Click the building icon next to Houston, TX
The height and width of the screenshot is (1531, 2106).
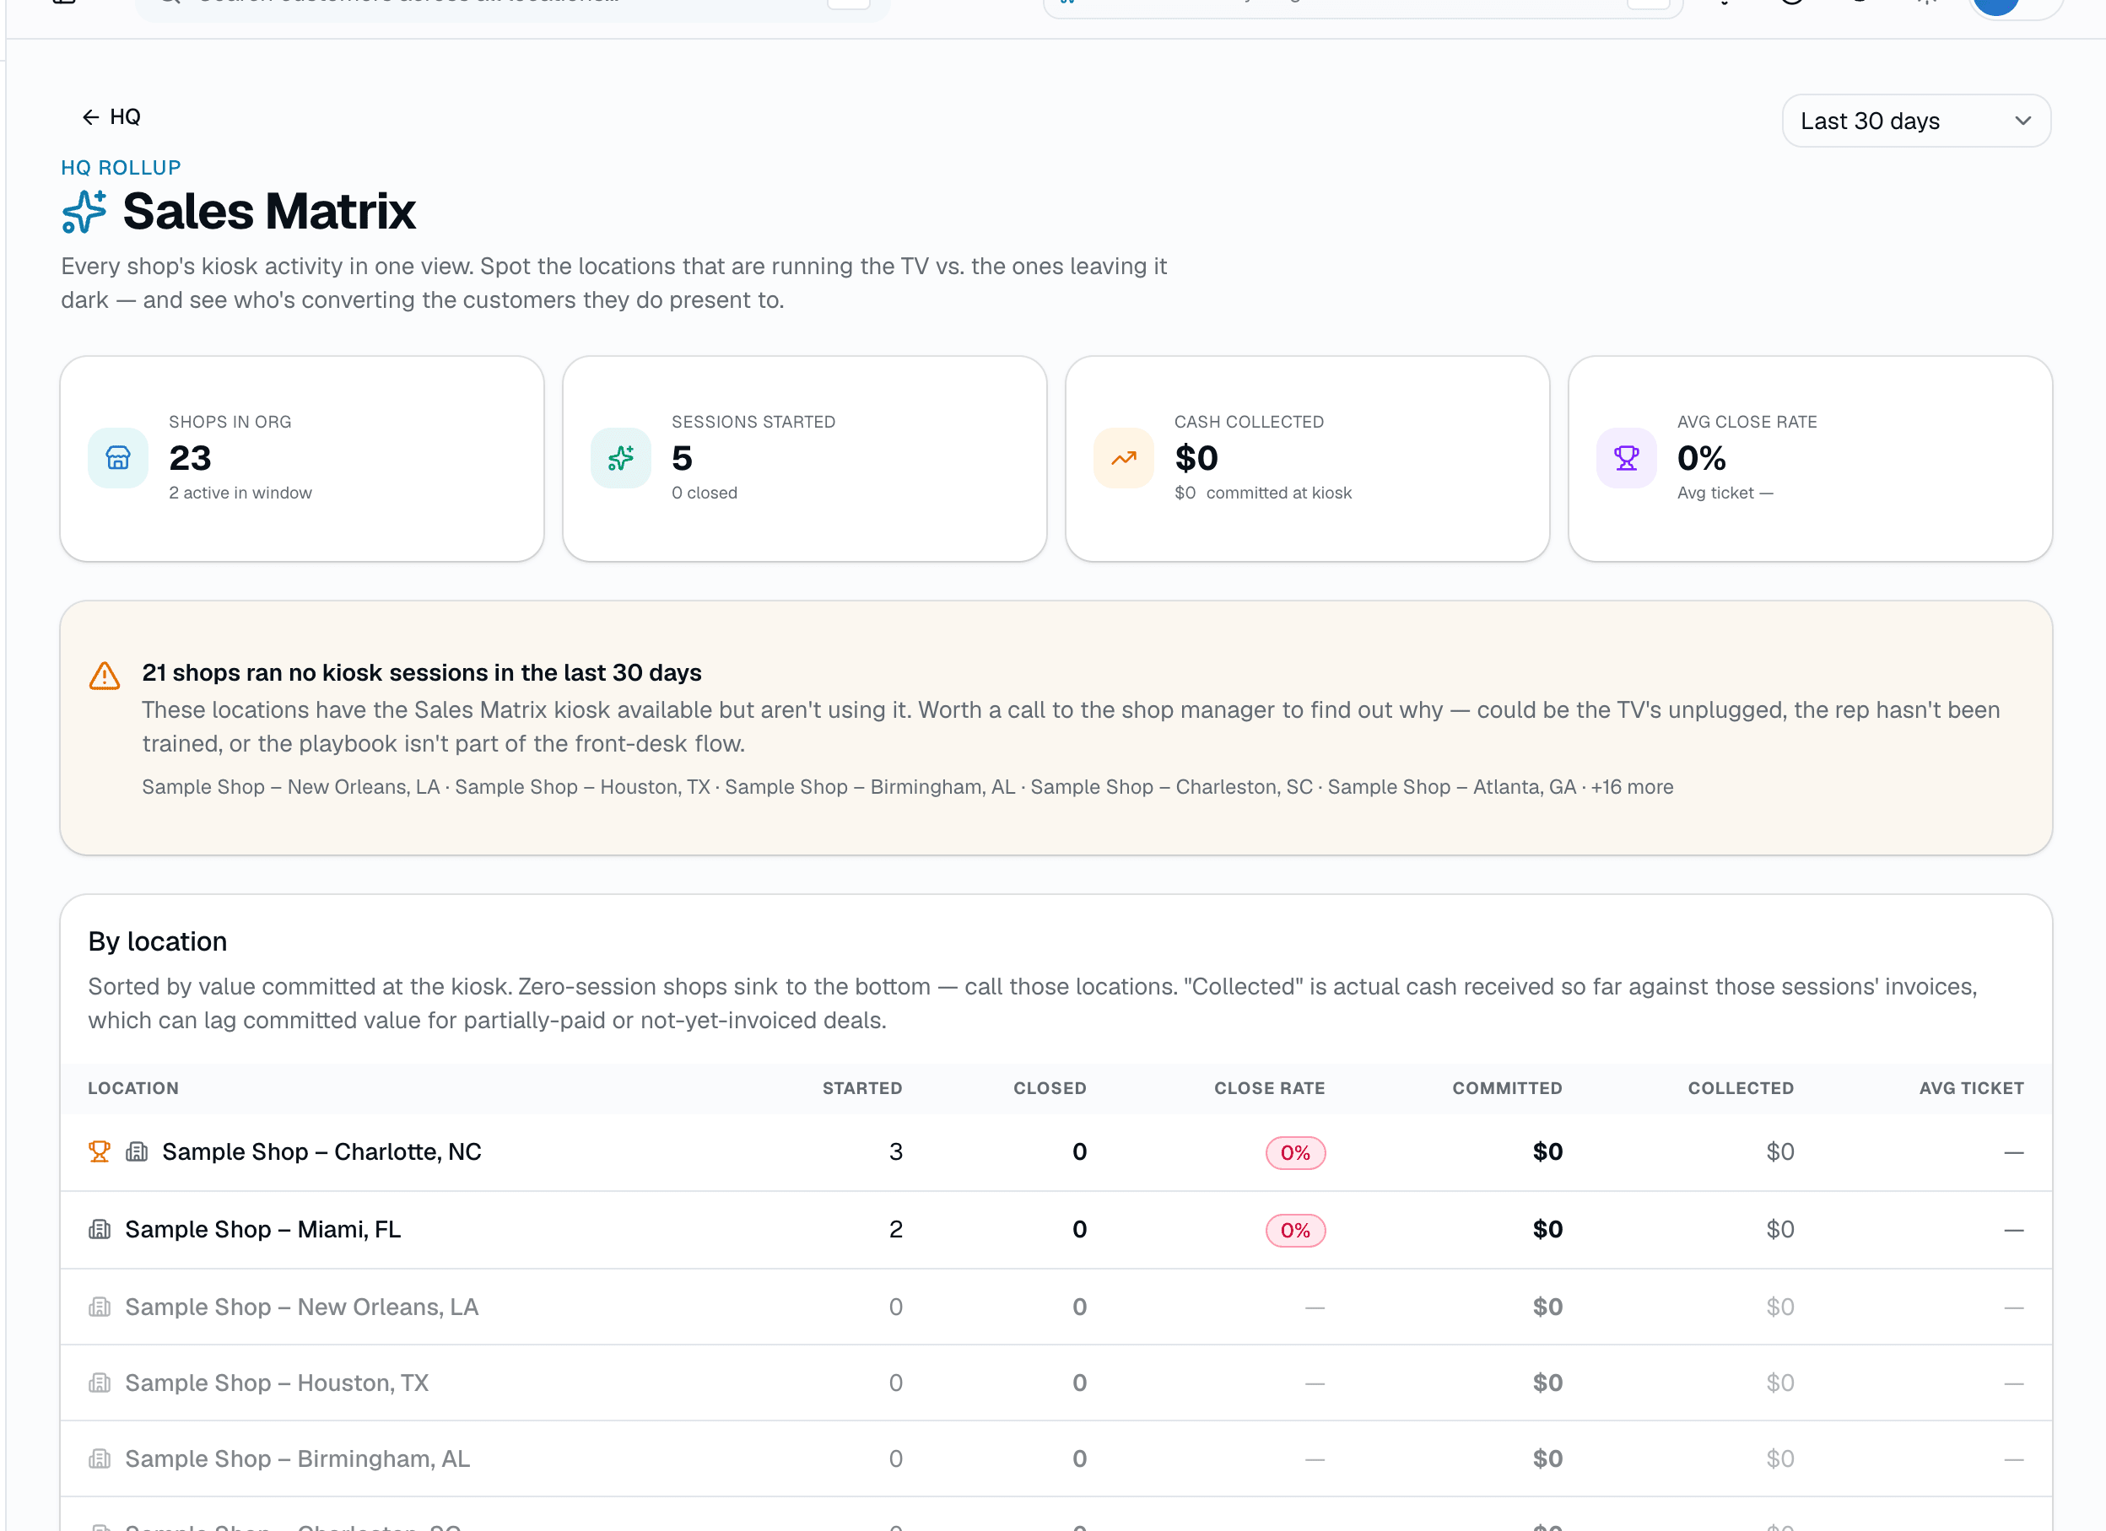point(100,1383)
